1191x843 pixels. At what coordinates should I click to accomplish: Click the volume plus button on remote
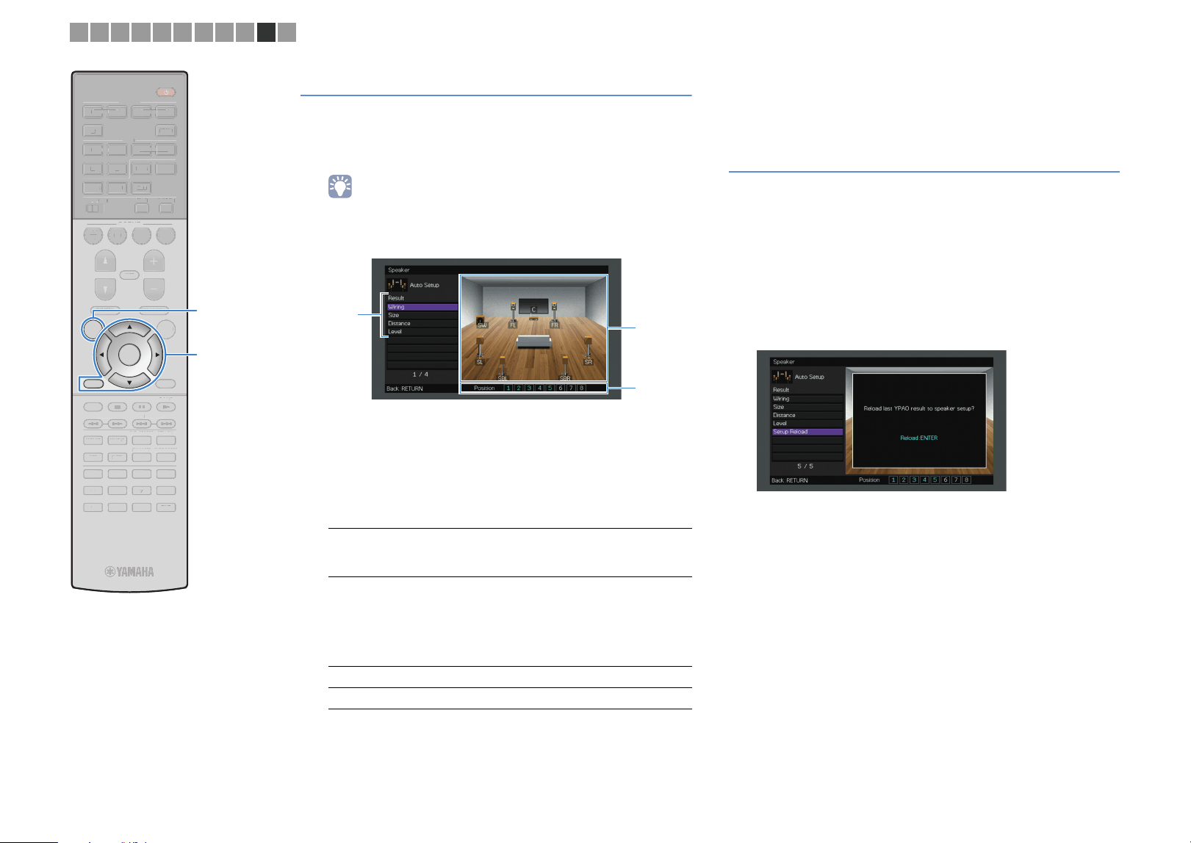click(154, 261)
